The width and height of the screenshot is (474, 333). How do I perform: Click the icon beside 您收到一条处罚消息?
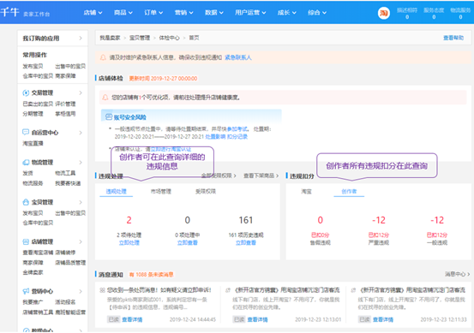coord(103,290)
